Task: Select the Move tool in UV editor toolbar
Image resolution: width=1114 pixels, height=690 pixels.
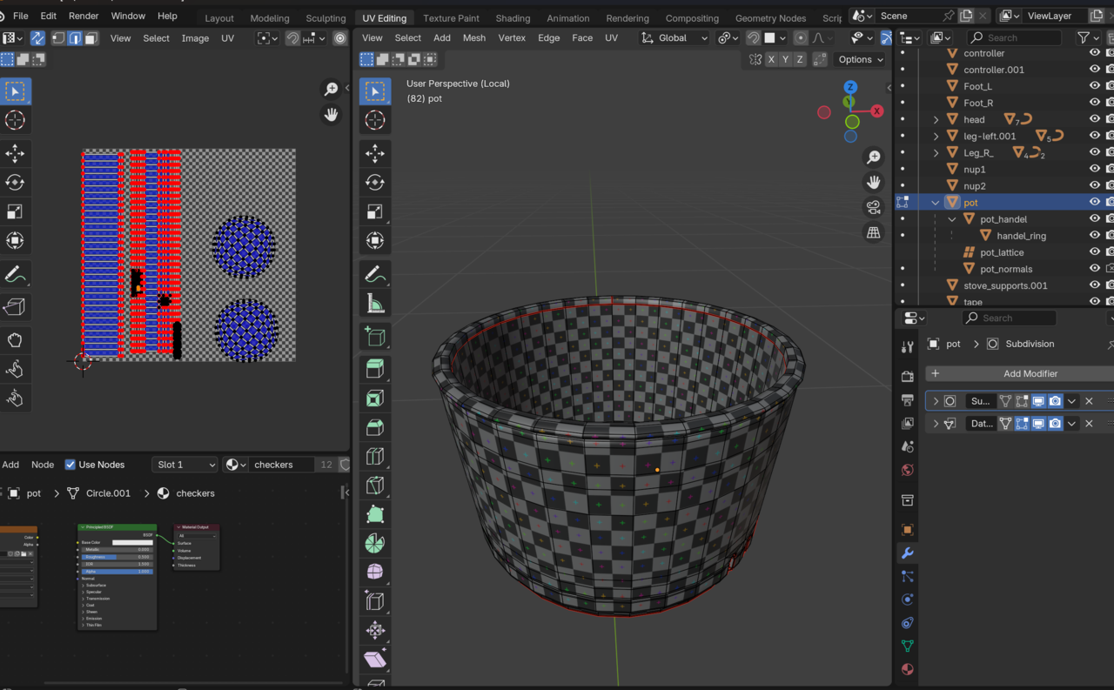Action: pos(15,154)
